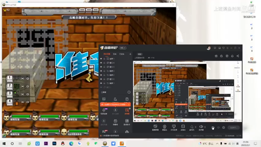This screenshot has width=261, height=147.
Task: Open first toolbox tool in top row
Action: click(x=104, y=99)
